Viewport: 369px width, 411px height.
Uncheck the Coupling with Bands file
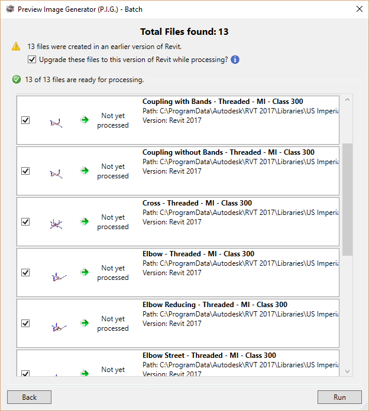click(x=25, y=120)
